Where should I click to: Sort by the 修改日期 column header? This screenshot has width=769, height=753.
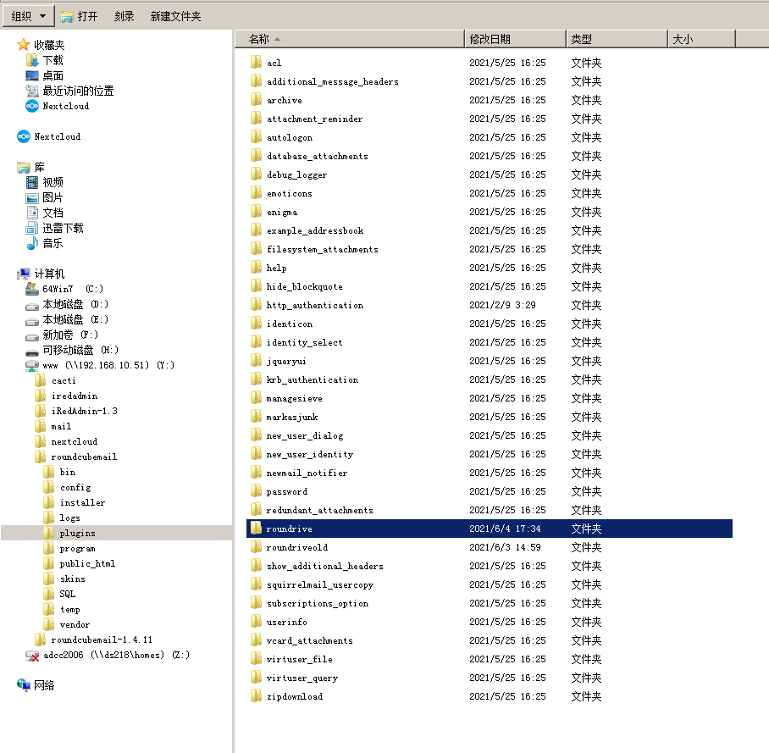515,39
